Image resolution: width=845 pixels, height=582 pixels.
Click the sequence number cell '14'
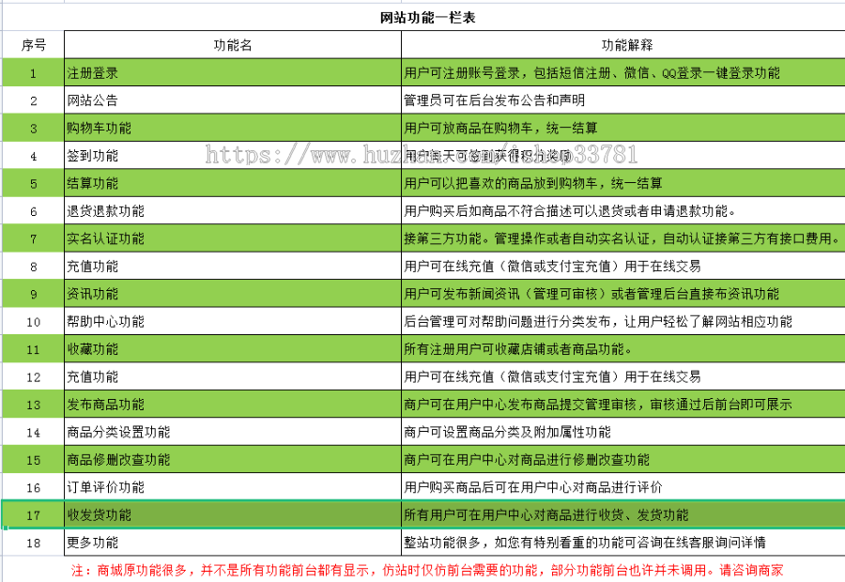tap(34, 432)
